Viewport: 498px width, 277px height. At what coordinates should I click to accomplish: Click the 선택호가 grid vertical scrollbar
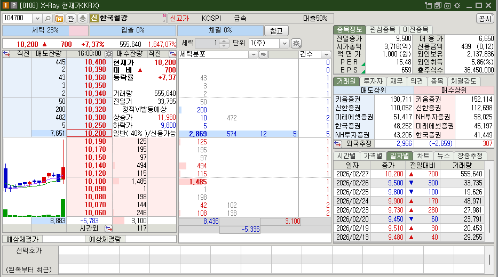[x=489, y=260]
